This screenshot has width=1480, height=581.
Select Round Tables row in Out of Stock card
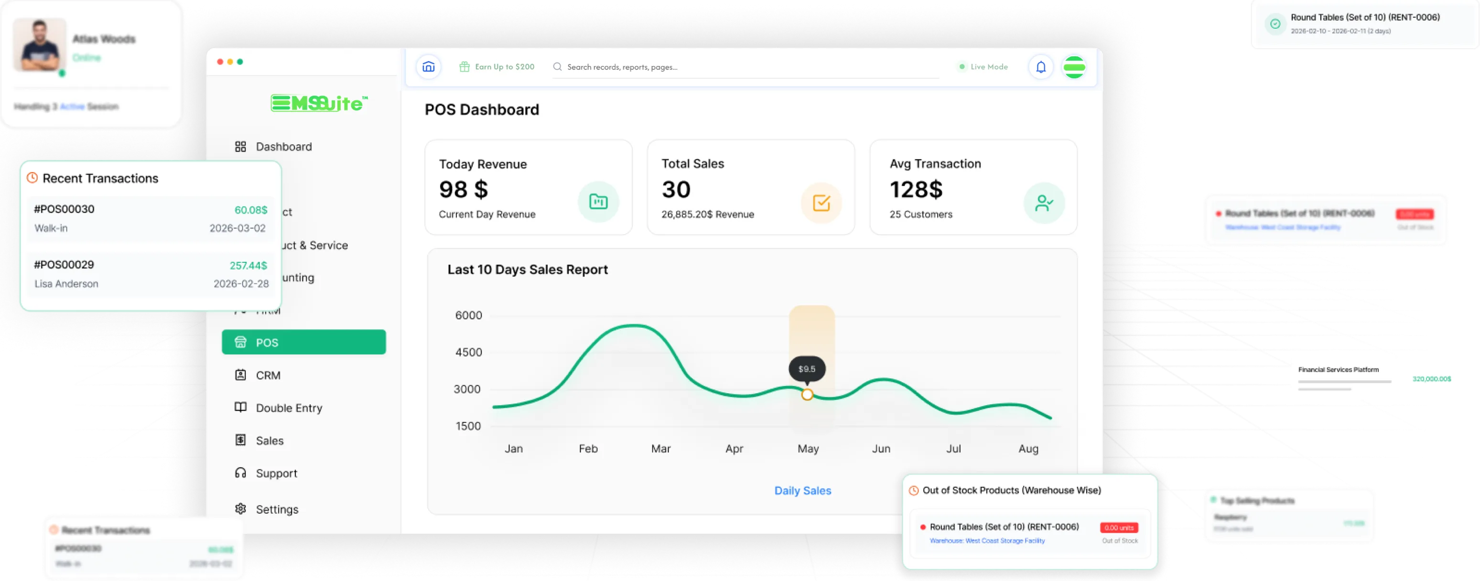point(1029,533)
